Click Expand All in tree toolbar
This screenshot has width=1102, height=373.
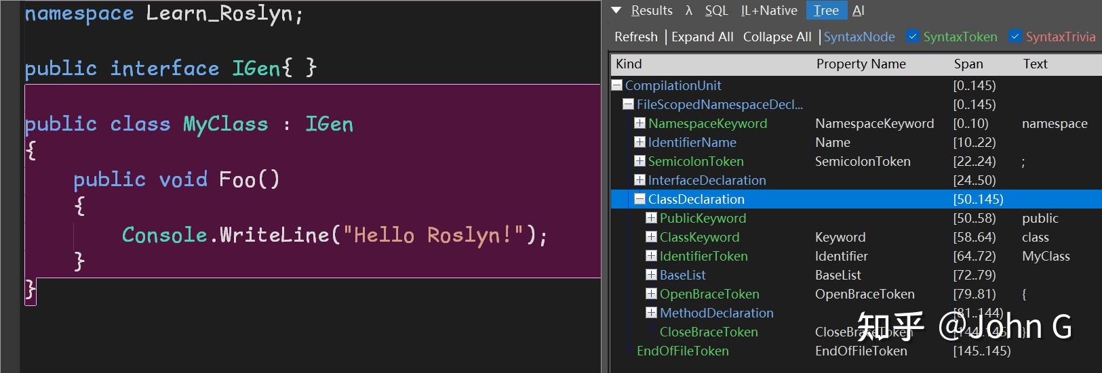[703, 37]
